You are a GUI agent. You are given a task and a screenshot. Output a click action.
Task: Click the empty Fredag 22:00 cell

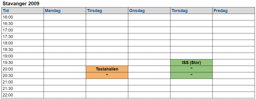click(234, 95)
